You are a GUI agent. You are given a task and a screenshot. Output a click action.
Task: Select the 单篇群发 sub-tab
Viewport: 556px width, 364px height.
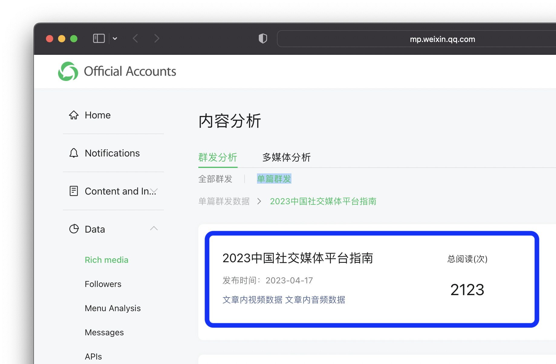coord(274,179)
